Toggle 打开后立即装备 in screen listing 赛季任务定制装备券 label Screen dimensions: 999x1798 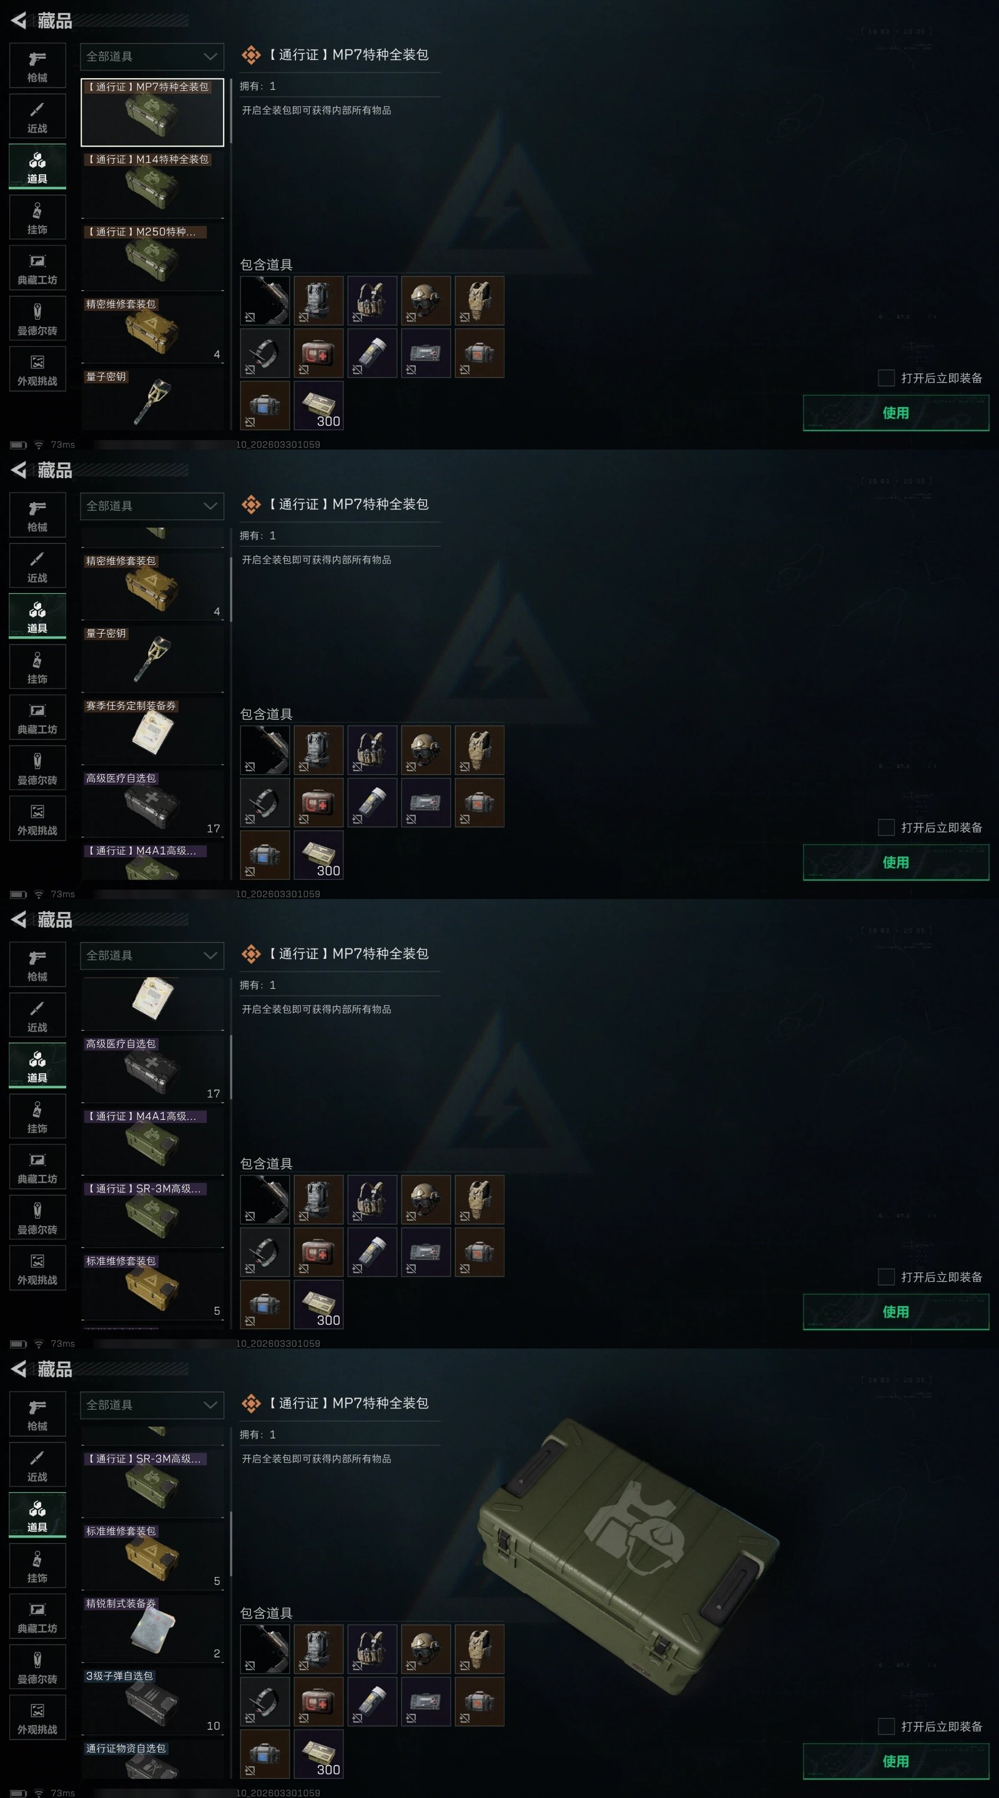point(886,827)
